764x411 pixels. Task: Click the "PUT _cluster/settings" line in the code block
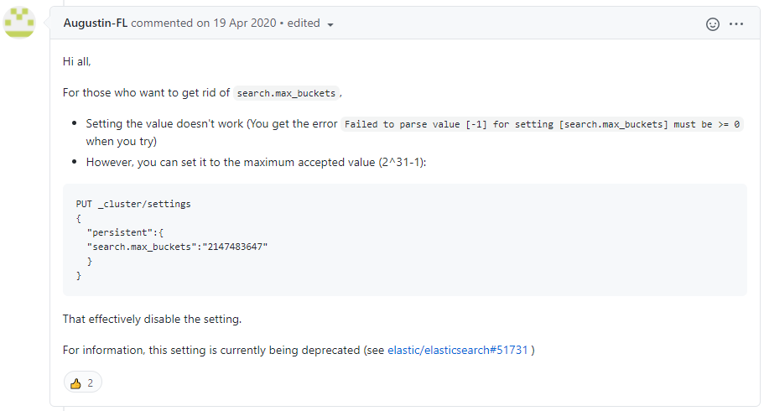(x=133, y=204)
